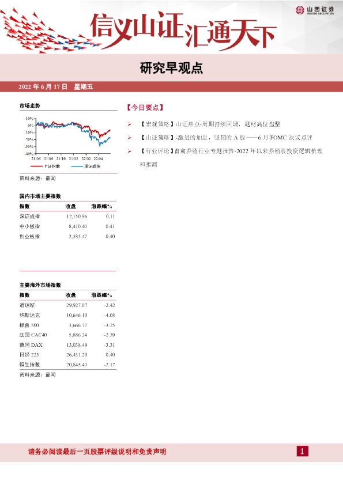Click the Shanxi Securities logo icon
Screen dimensions: 343x485
tap(300, 10)
